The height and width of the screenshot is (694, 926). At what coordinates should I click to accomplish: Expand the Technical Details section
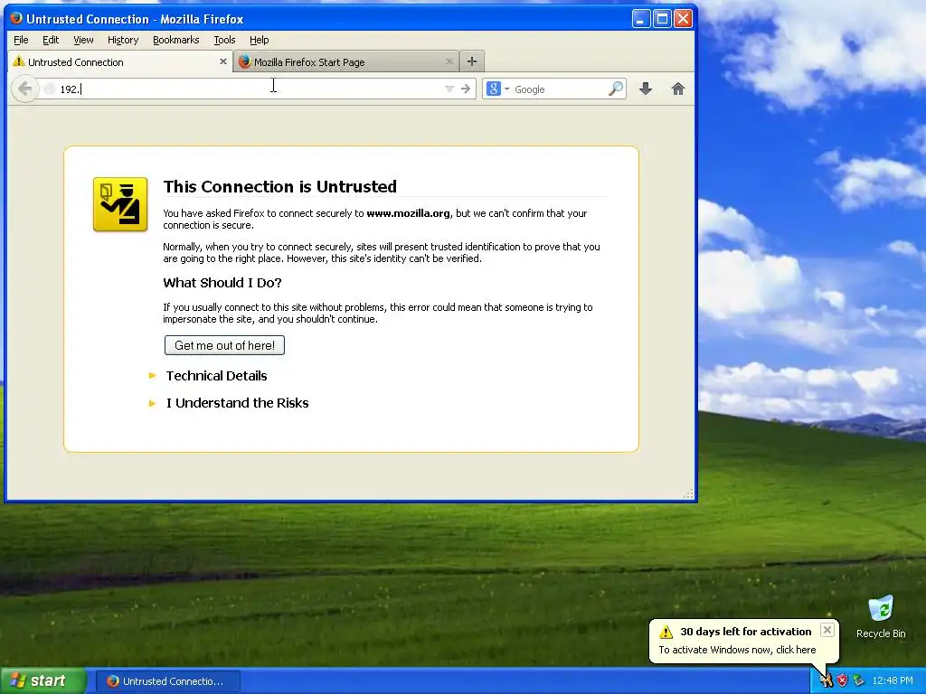tap(216, 376)
